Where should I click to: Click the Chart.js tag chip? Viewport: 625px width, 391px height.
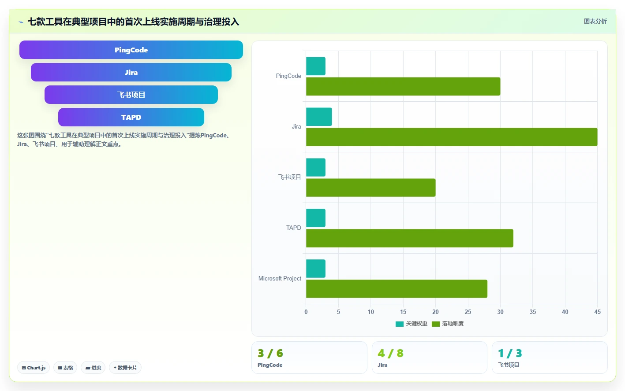pos(34,368)
